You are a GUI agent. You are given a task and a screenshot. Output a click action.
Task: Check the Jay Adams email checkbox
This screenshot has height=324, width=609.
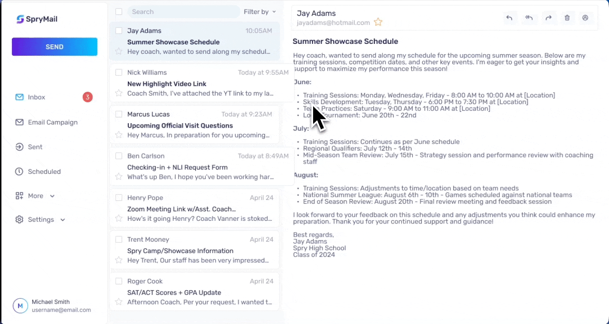click(x=119, y=31)
